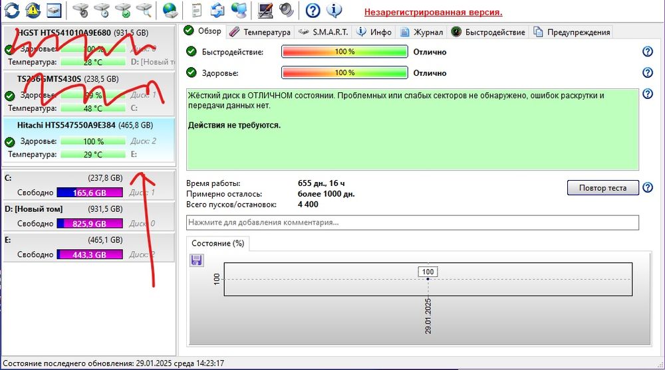
Task: Switch to the Обзор tab
Action: point(203,31)
